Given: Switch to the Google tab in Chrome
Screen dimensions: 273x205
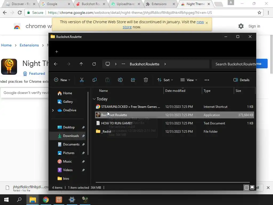Looking at the screenshot, I should (52, 4).
